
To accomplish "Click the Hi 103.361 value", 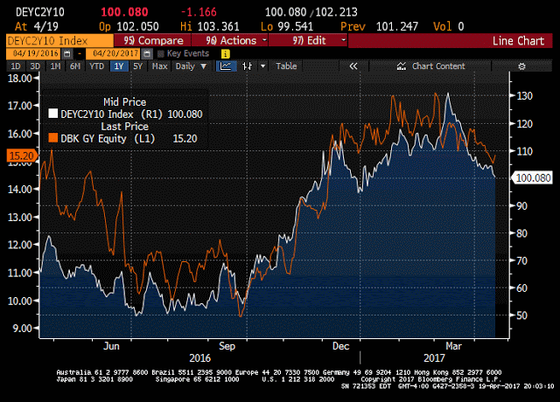I will click(x=210, y=26).
